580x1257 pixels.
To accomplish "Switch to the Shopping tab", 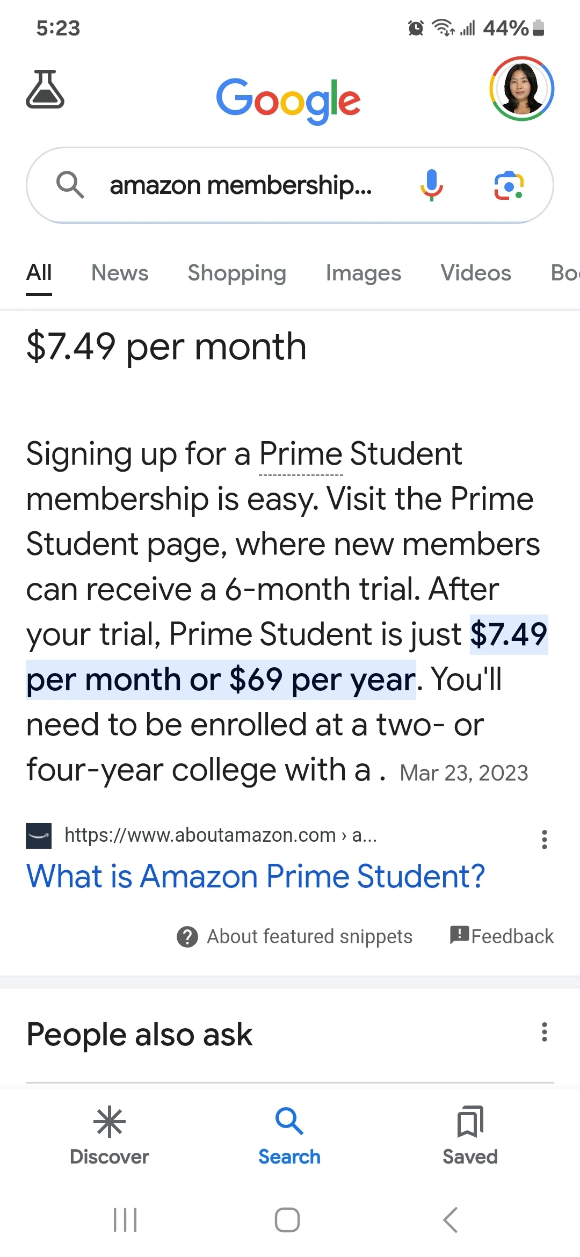I will 237,273.
